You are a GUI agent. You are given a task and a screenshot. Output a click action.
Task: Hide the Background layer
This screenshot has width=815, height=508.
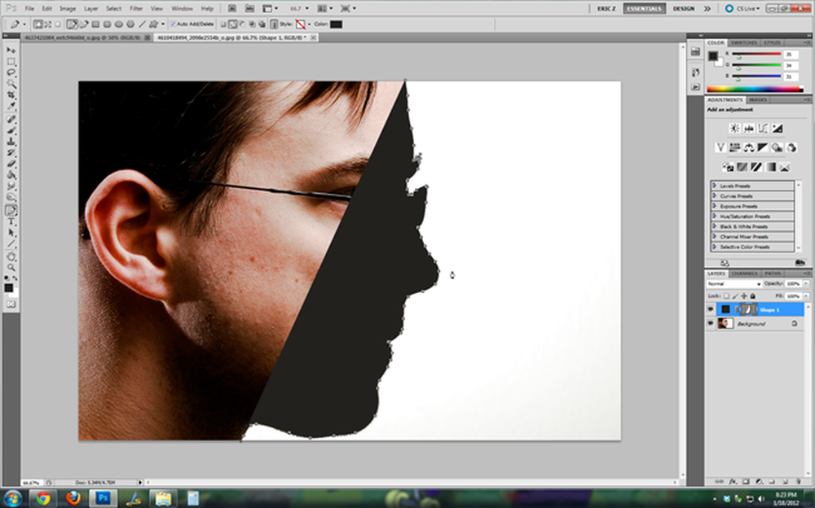pyautogui.click(x=711, y=323)
